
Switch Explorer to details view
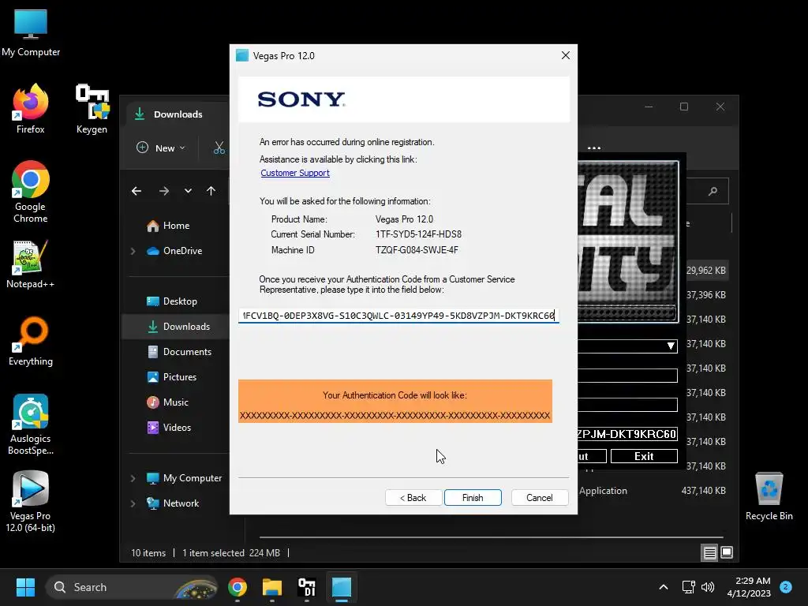[x=709, y=553]
